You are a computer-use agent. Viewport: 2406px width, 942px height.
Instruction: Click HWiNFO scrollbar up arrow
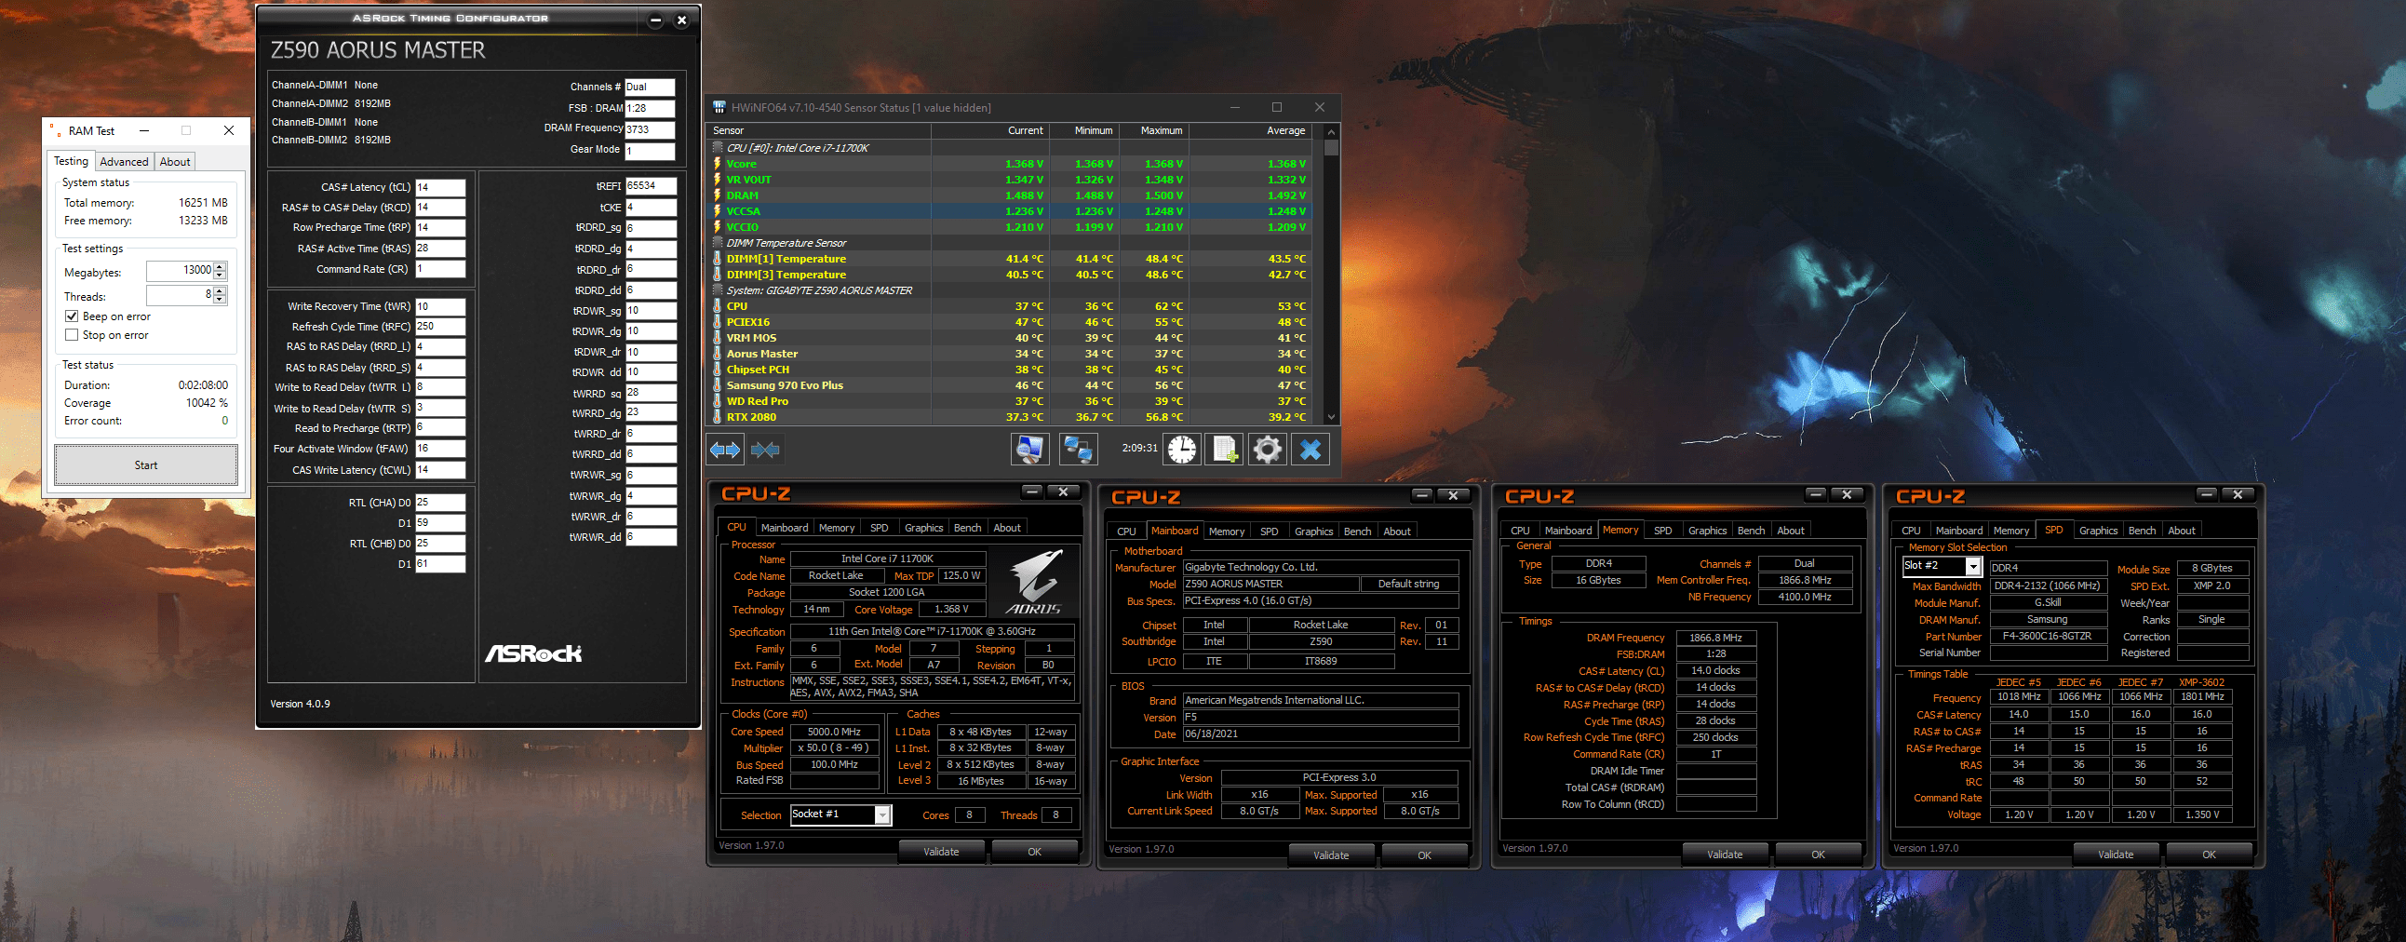[x=1331, y=131]
